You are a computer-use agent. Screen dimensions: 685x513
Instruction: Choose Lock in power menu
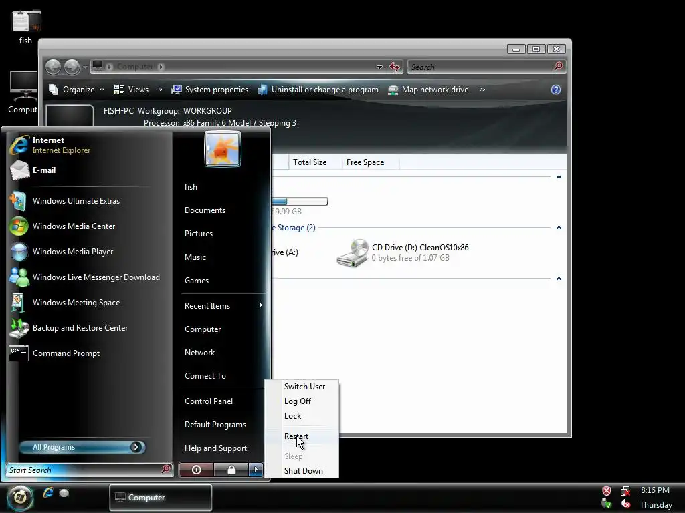[293, 416]
